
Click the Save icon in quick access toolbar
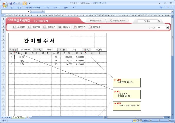coord(11,3)
